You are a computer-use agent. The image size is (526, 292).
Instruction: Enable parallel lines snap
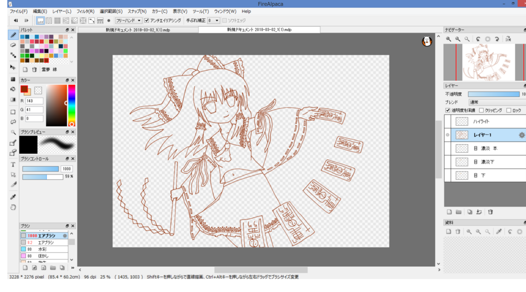pos(49,21)
